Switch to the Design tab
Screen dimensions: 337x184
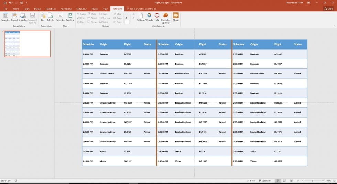coord(37,9)
